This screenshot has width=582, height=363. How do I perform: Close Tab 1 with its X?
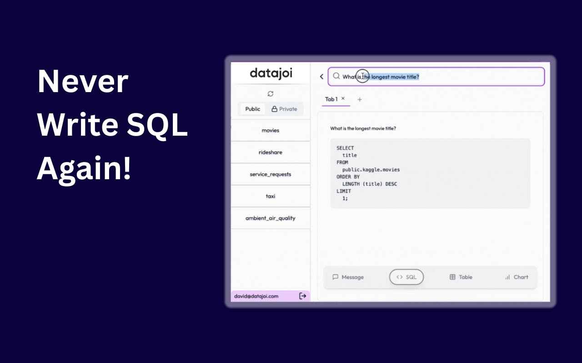point(343,98)
